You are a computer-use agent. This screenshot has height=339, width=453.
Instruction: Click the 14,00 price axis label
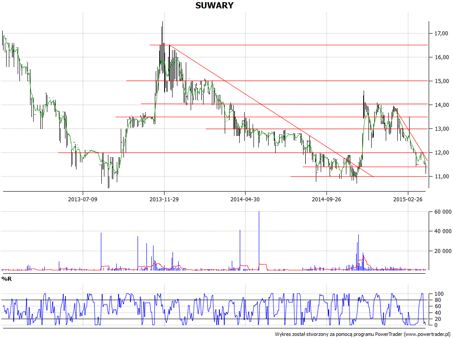point(442,105)
